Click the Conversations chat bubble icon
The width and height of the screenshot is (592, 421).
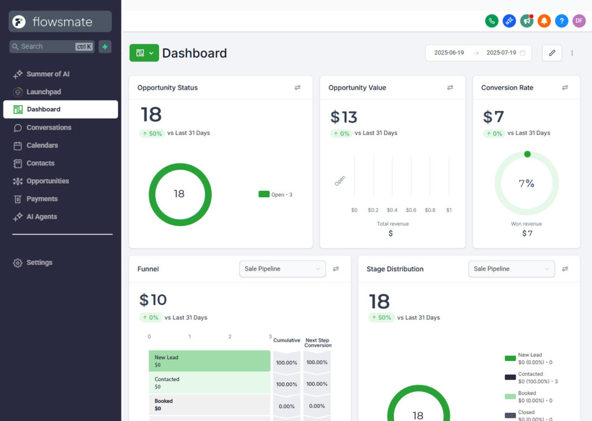click(x=18, y=128)
